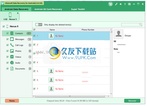Click the Messages speech bubble icon
The height and width of the screenshot is (106, 147).
[12, 39]
